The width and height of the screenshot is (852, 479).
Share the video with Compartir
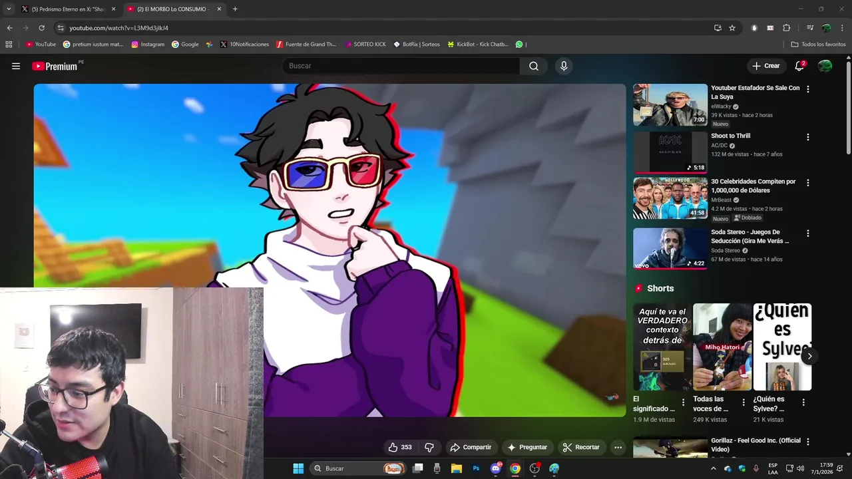click(471, 447)
